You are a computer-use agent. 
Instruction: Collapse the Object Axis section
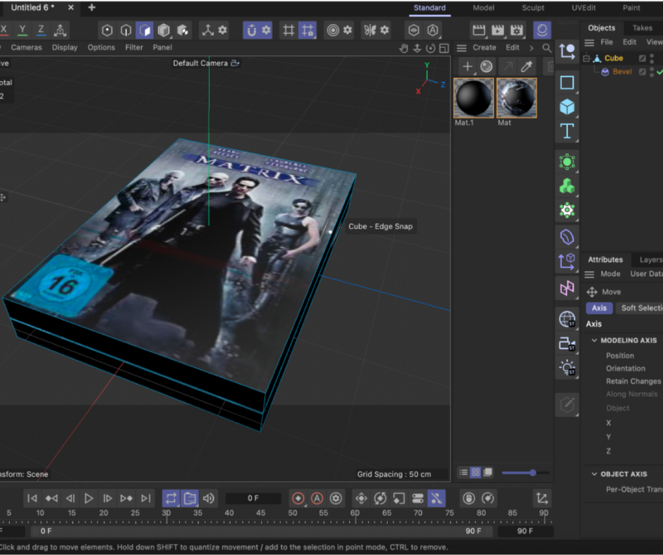click(x=595, y=474)
